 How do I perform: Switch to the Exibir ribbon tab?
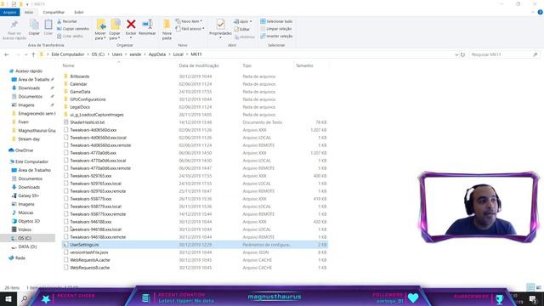(79, 12)
